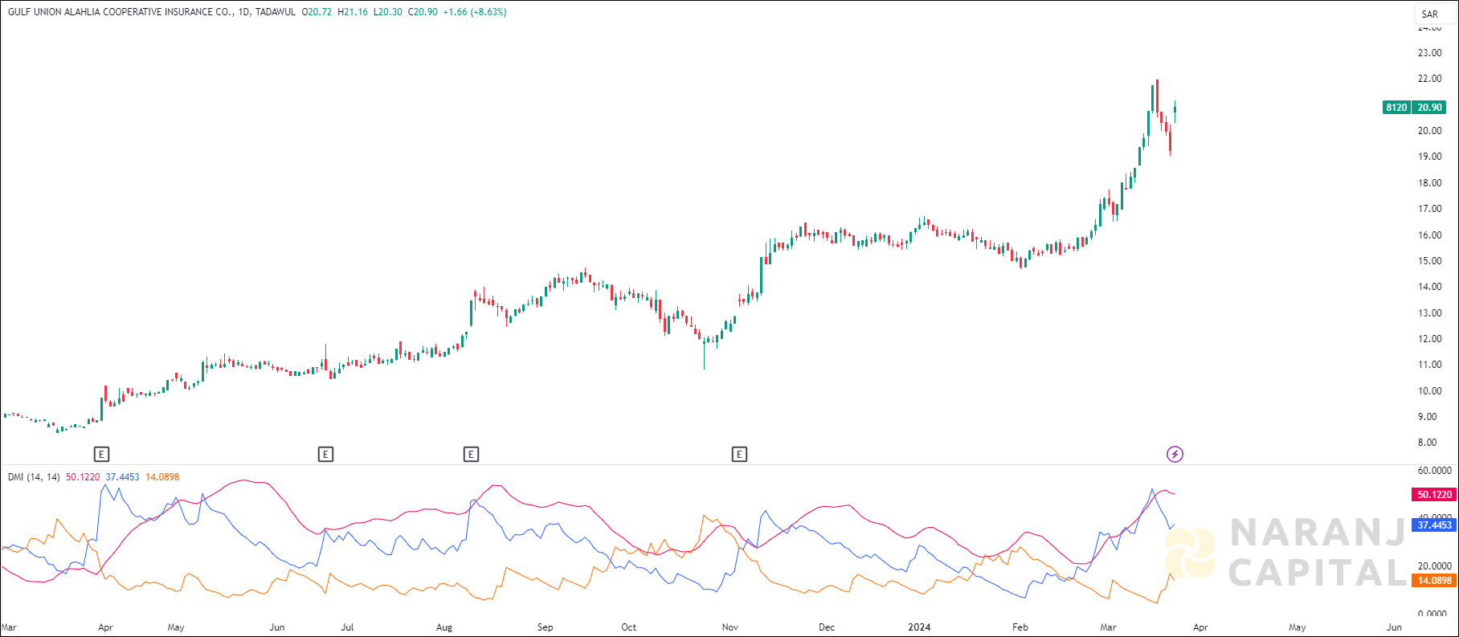Click the 8.00 price axis label
This screenshot has width=1459, height=637.
pyautogui.click(x=1427, y=443)
